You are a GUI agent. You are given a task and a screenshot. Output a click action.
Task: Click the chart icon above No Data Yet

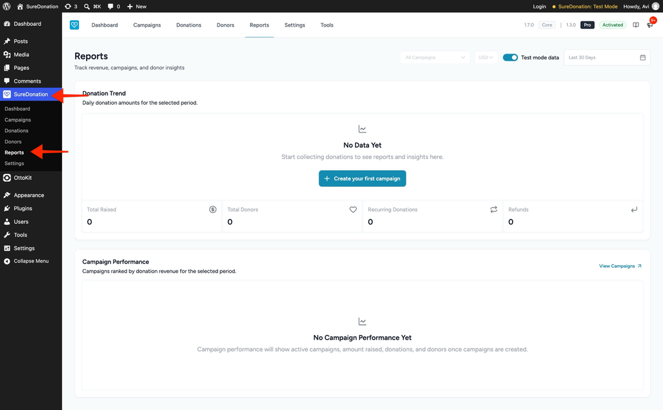pos(363,129)
